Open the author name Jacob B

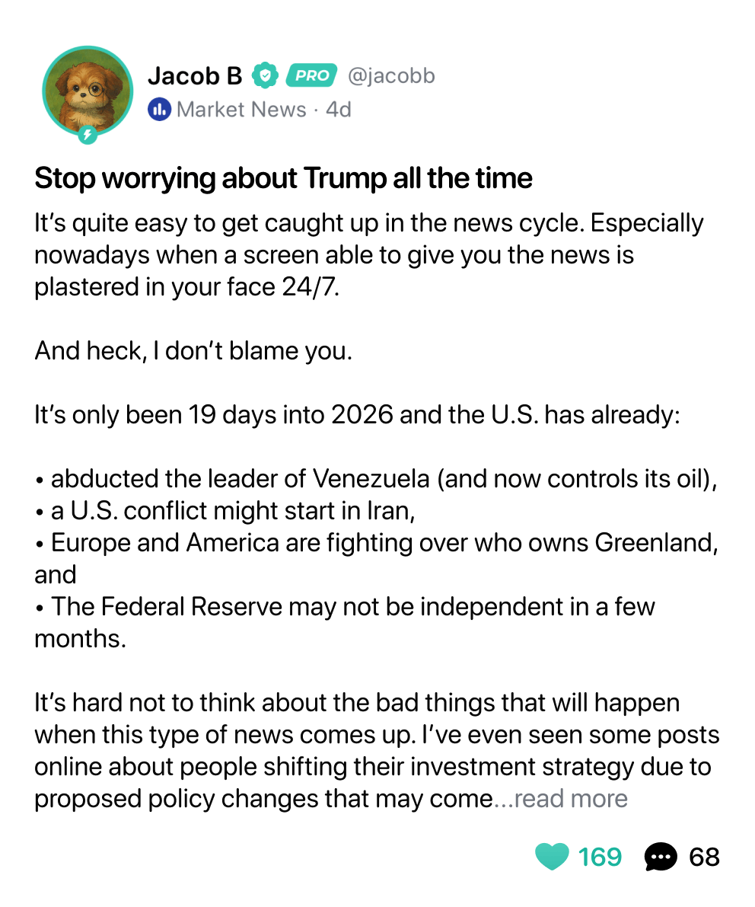195,76
